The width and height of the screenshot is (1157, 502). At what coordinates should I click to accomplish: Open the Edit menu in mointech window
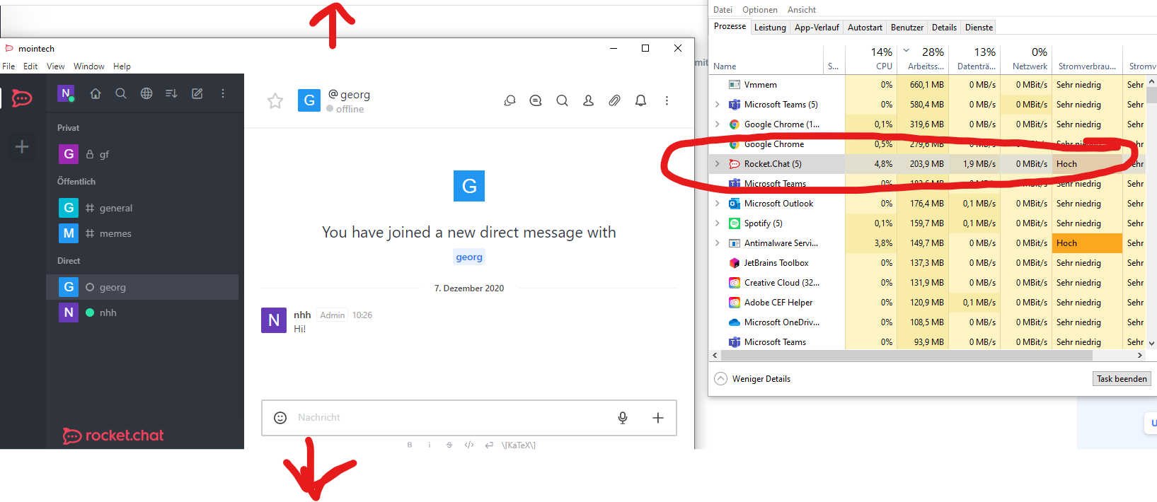30,66
